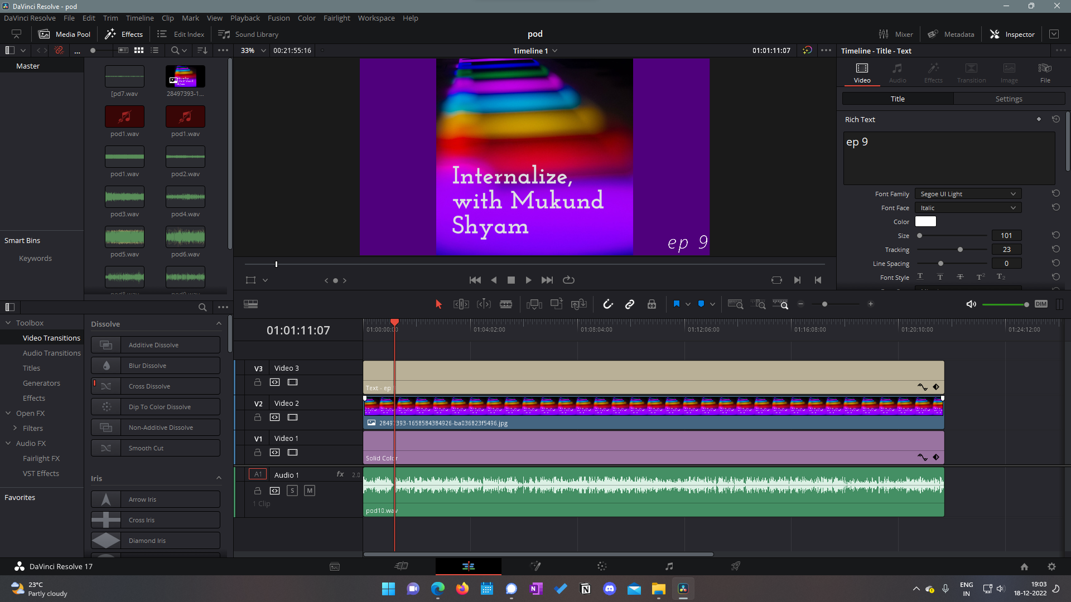Viewport: 1071px width, 602px height.
Task: Click the white text Color swatch
Action: pos(925,222)
